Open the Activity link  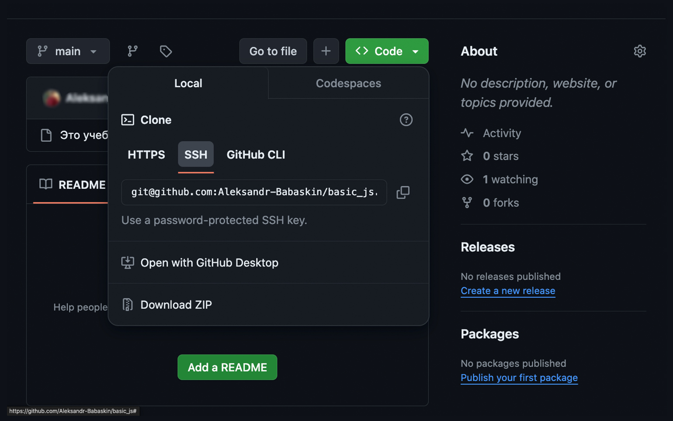click(502, 133)
